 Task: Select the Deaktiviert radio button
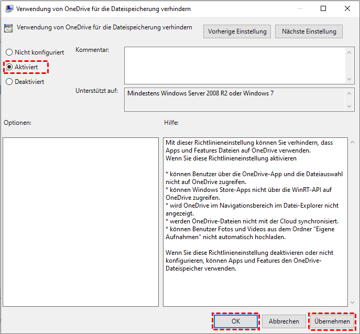9,82
